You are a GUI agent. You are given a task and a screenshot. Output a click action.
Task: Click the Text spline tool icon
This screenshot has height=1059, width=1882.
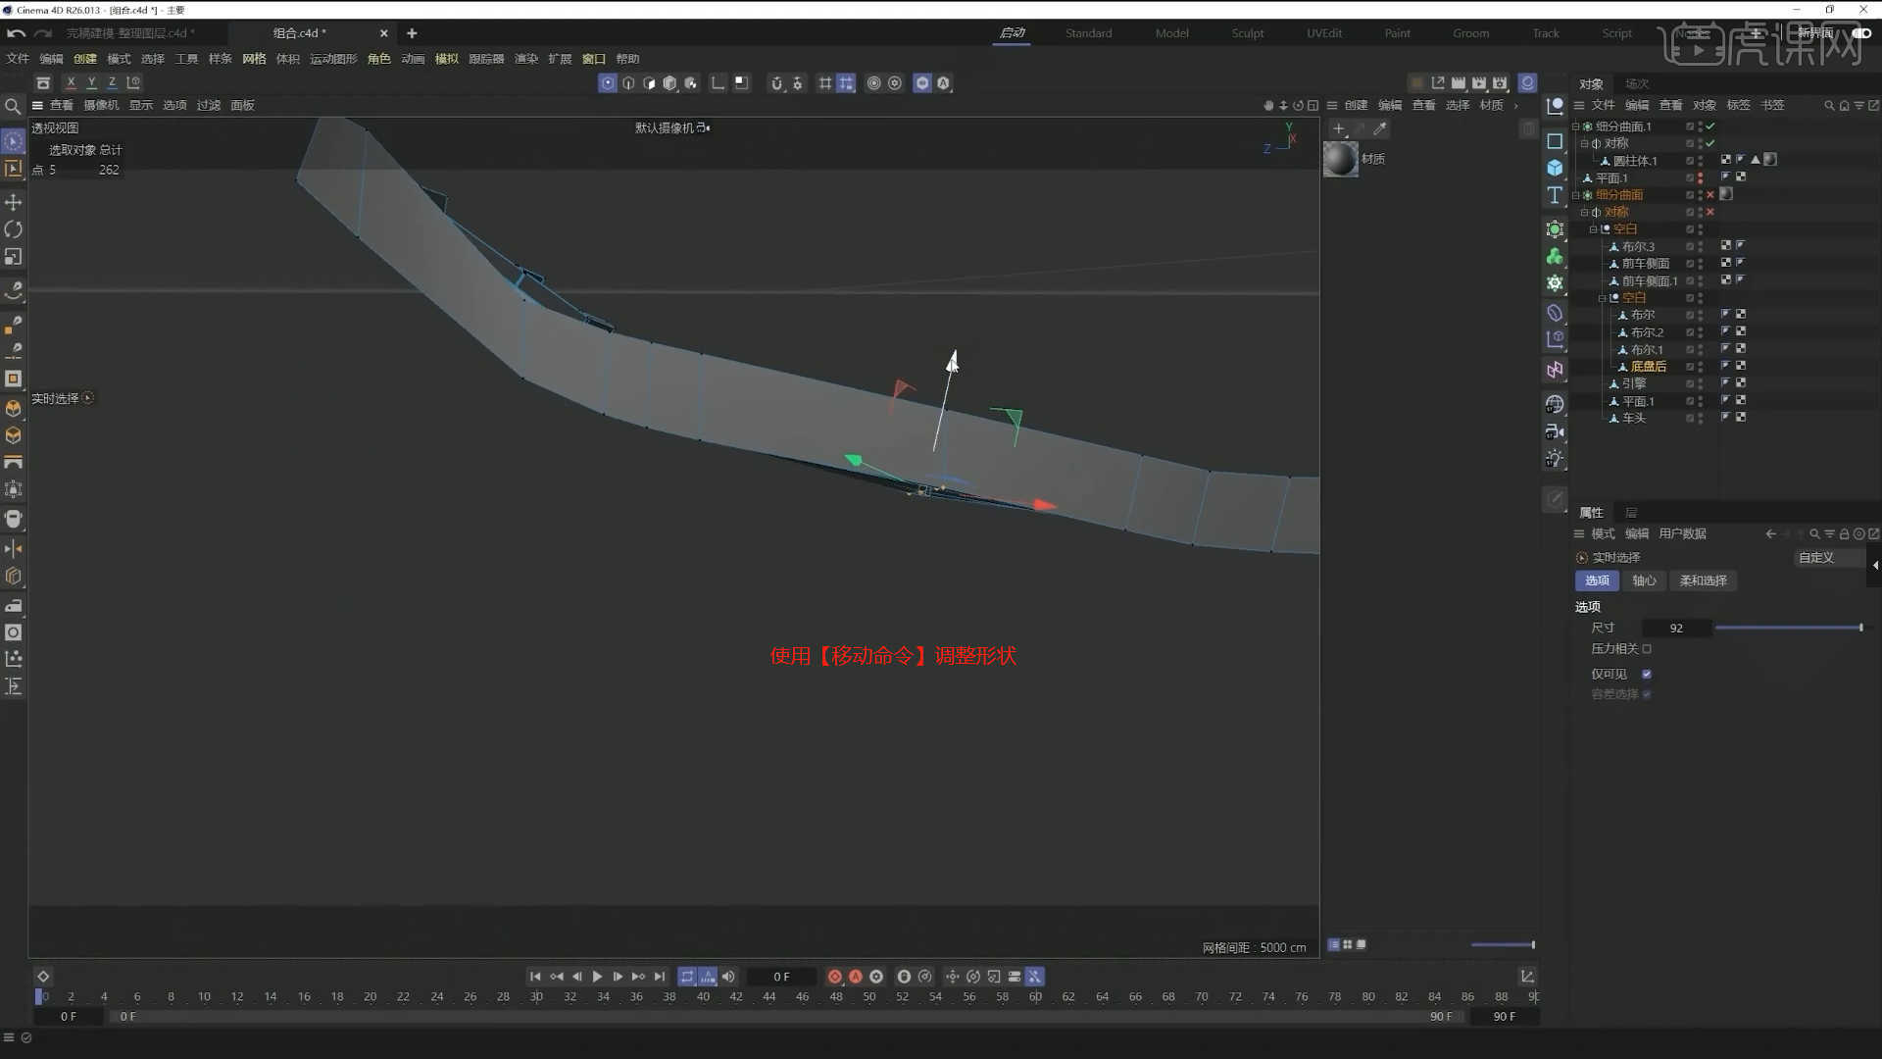click(1555, 195)
